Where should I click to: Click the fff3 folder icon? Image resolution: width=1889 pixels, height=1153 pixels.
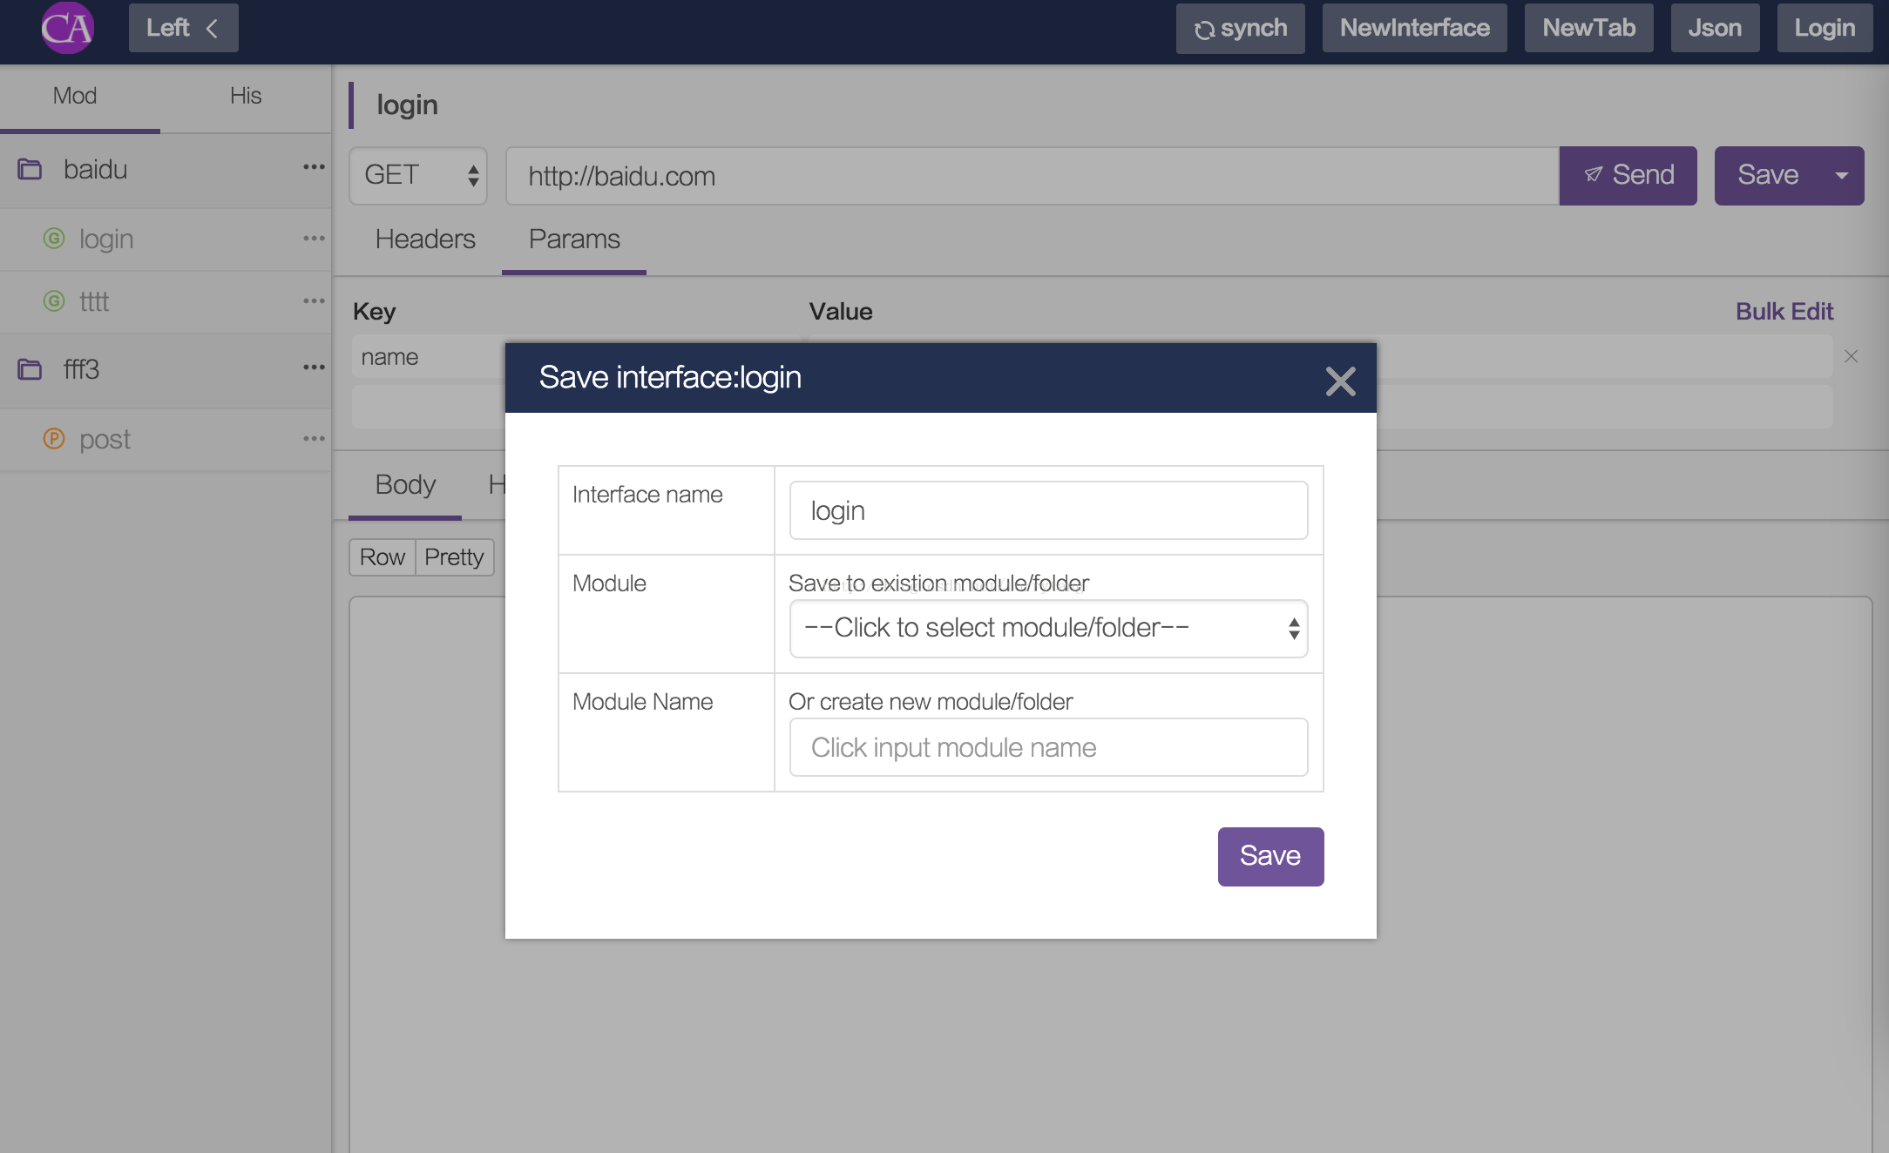coord(30,369)
